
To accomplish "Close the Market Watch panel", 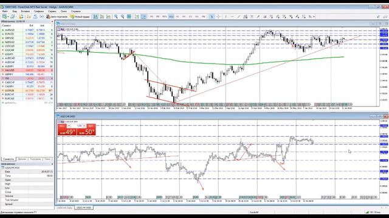I will click(x=52, y=22).
